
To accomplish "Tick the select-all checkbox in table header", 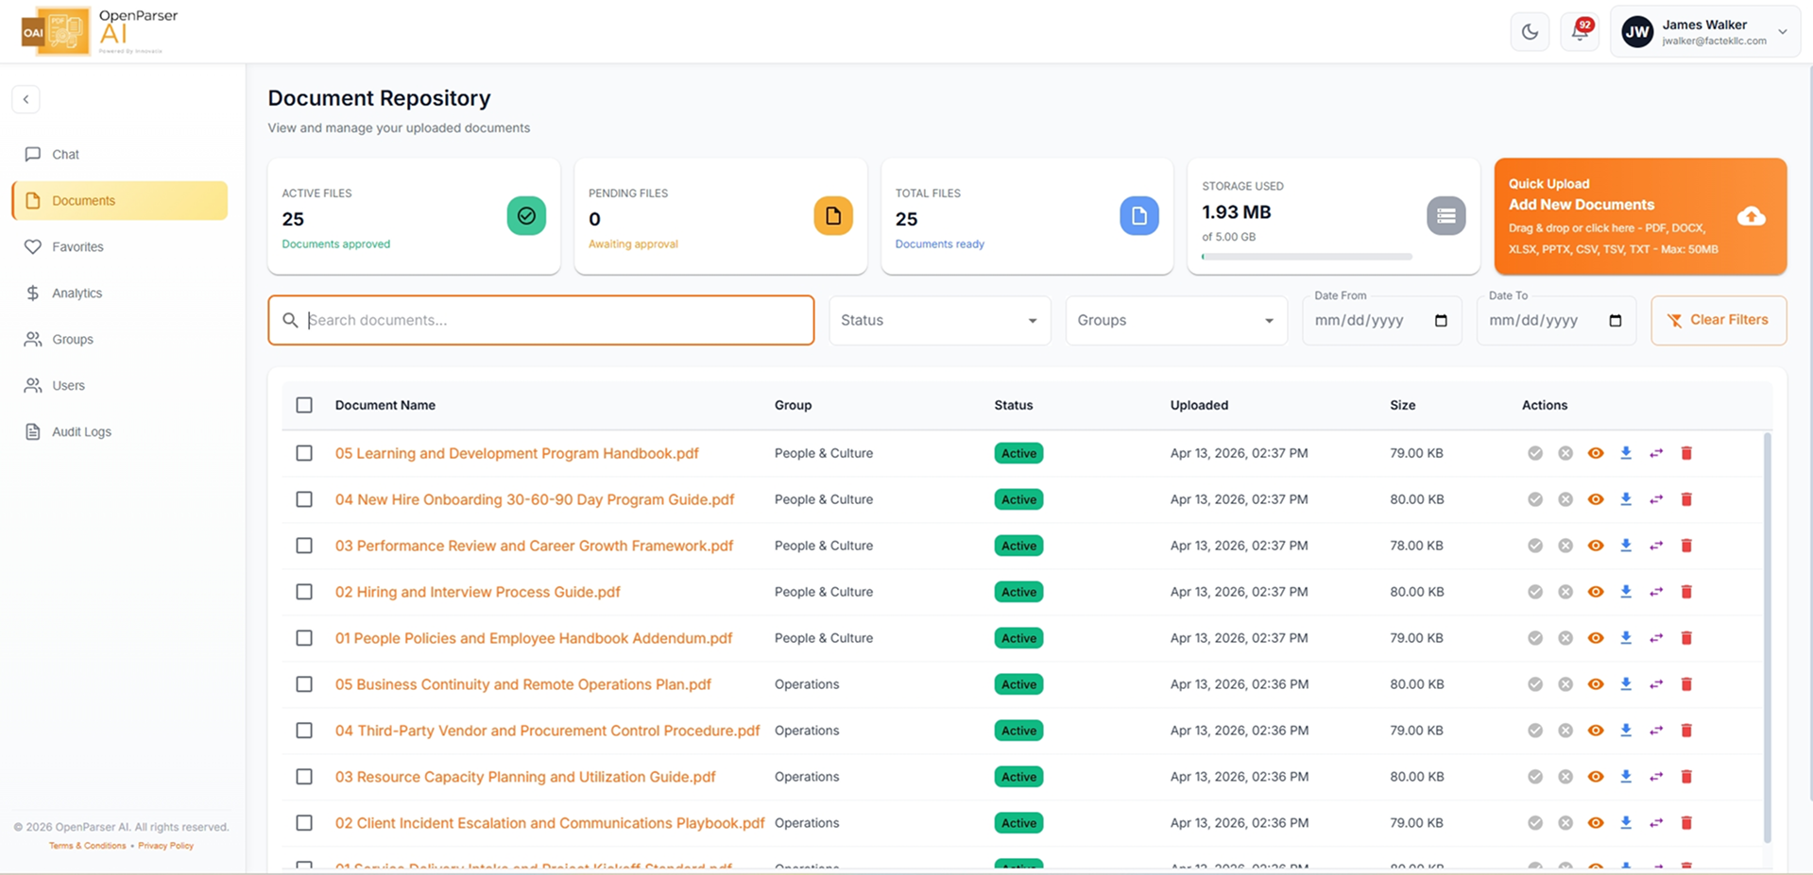I will point(304,405).
